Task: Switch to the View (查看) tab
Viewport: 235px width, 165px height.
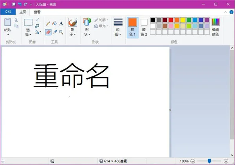Action: tap(37, 12)
